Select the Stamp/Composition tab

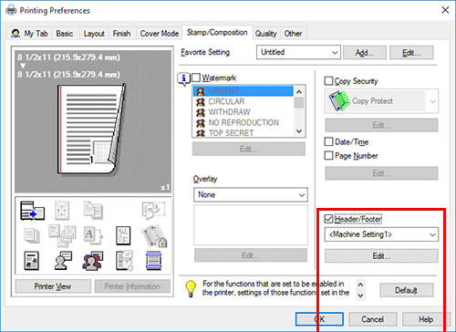coord(217,32)
